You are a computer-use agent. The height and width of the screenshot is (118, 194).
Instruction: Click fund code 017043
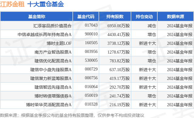click(91, 25)
